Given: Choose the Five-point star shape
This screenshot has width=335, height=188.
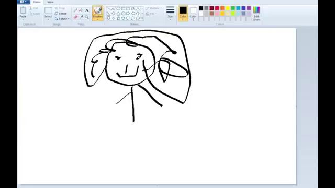Looking at the screenshot, I should [118, 18].
